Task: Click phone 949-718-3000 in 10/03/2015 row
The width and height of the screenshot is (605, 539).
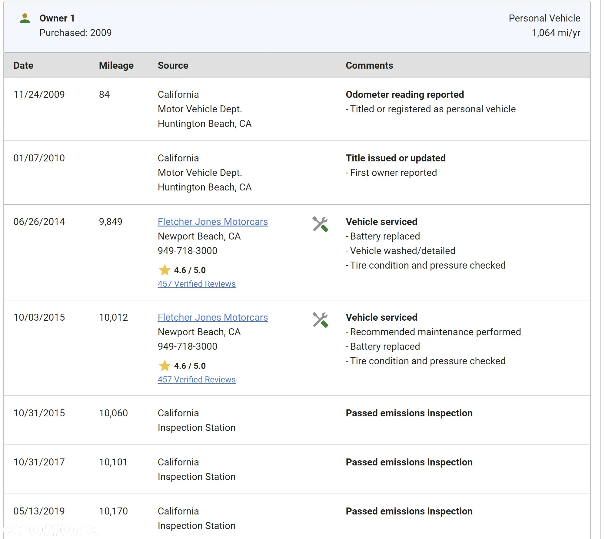Action: pos(188,346)
